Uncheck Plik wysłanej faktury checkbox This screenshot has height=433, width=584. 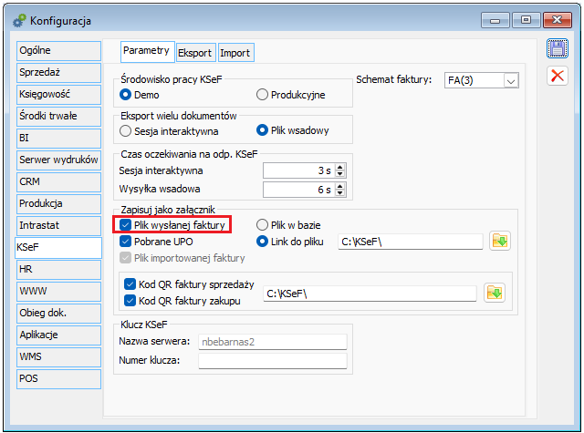point(127,224)
